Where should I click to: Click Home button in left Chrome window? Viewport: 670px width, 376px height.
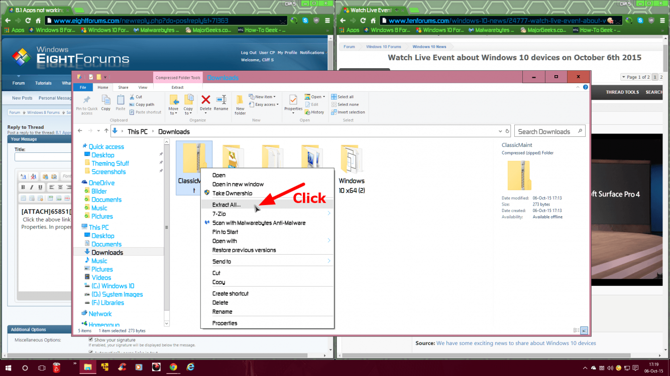click(x=37, y=21)
